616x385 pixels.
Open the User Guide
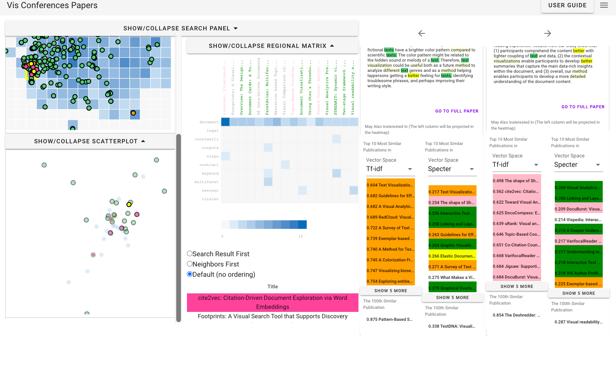(x=567, y=6)
